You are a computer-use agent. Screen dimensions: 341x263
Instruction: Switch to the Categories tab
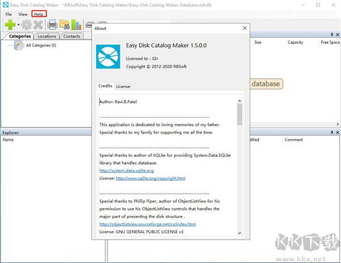[x=20, y=36]
